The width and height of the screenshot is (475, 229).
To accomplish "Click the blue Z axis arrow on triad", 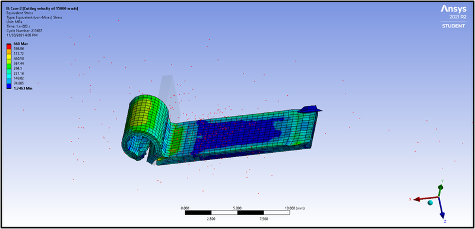I will (442, 209).
